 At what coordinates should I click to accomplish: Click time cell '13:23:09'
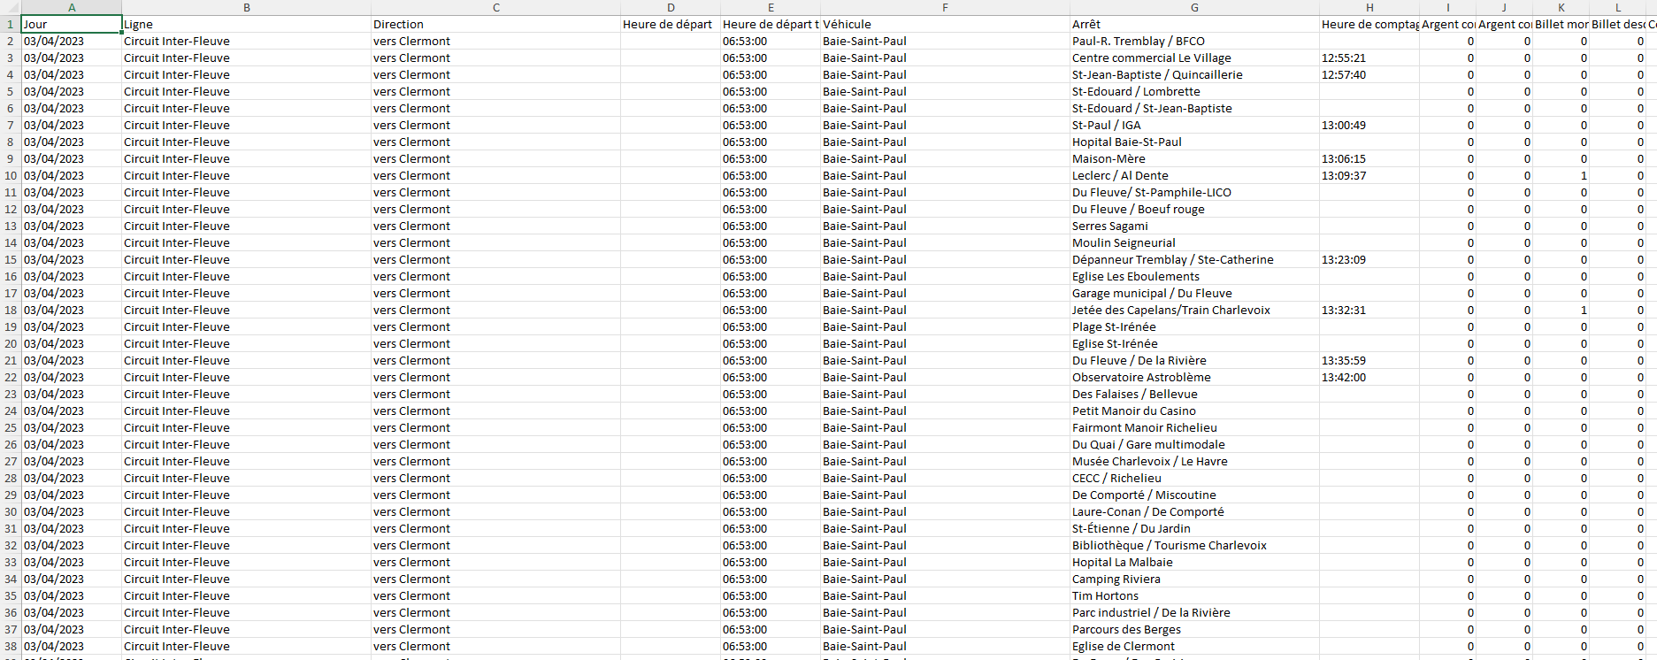click(x=1369, y=259)
